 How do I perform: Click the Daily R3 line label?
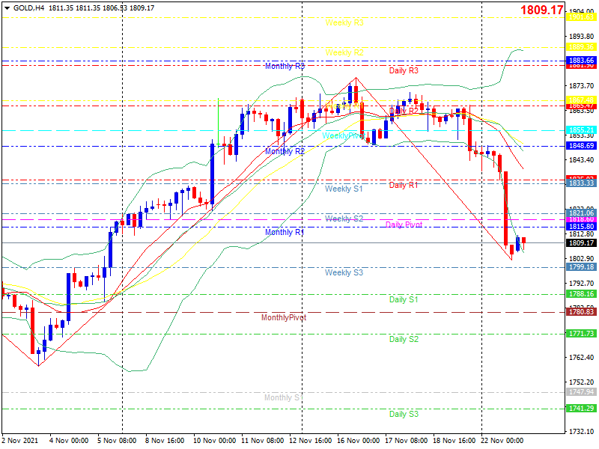click(404, 70)
